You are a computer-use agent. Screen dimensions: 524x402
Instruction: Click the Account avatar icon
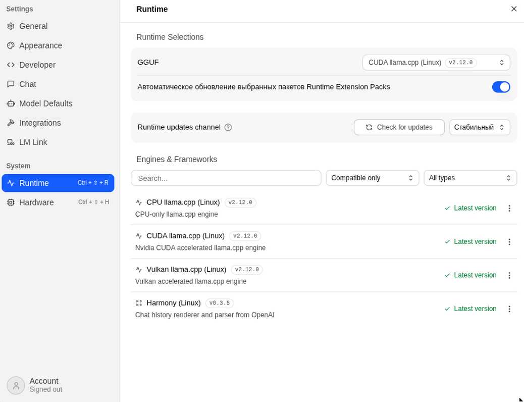point(16,385)
